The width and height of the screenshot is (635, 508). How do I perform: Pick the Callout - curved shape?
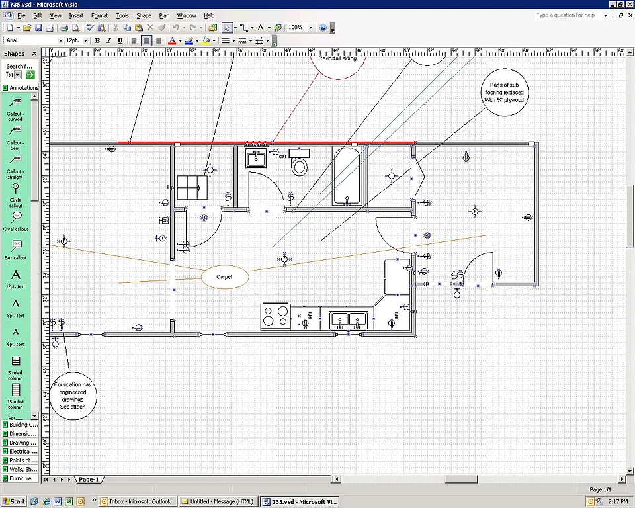[16, 103]
